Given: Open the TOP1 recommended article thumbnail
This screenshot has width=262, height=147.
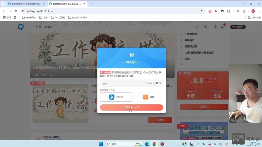Looking at the screenshot, I should click(x=204, y=131).
